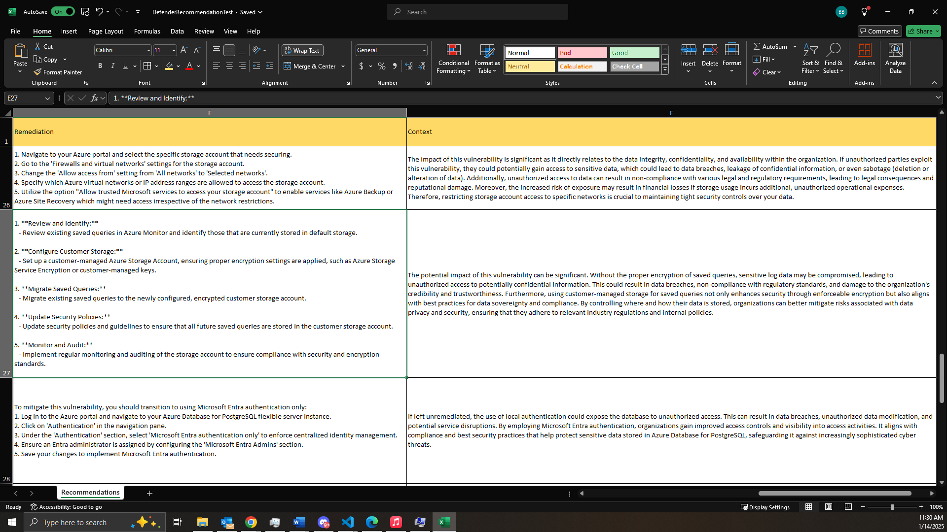
Task: Select Format as Table
Action: point(486,58)
